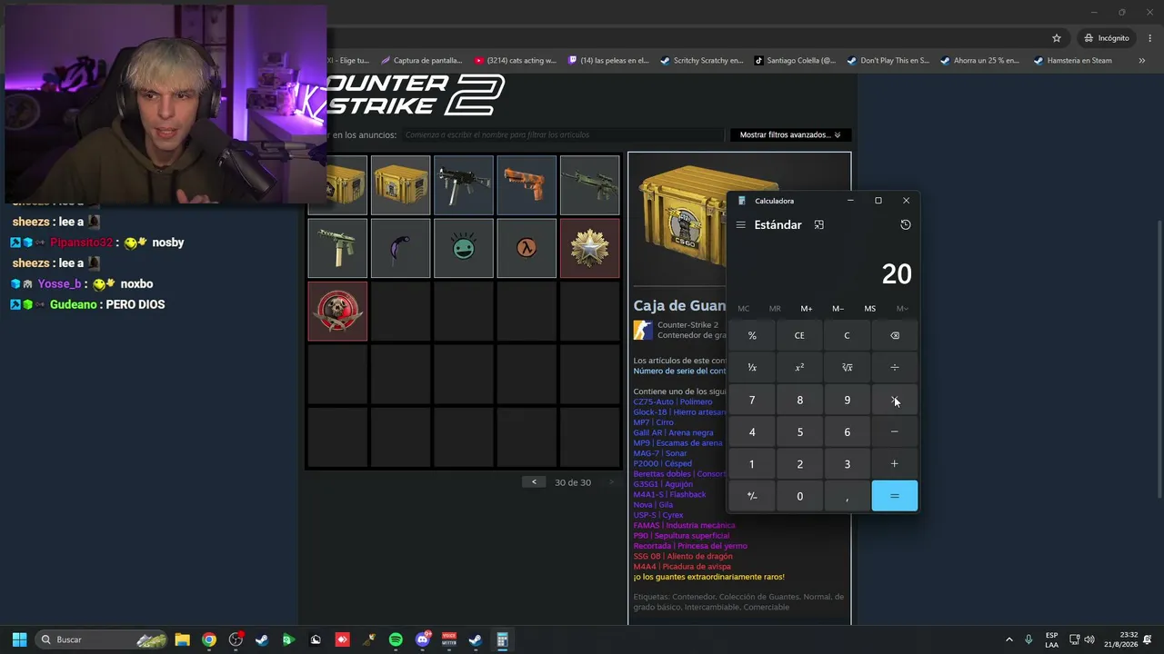The width and height of the screenshot is (1164, 654).
Task: Select the green smiley sticker item
Action: (x=464, y=248)
